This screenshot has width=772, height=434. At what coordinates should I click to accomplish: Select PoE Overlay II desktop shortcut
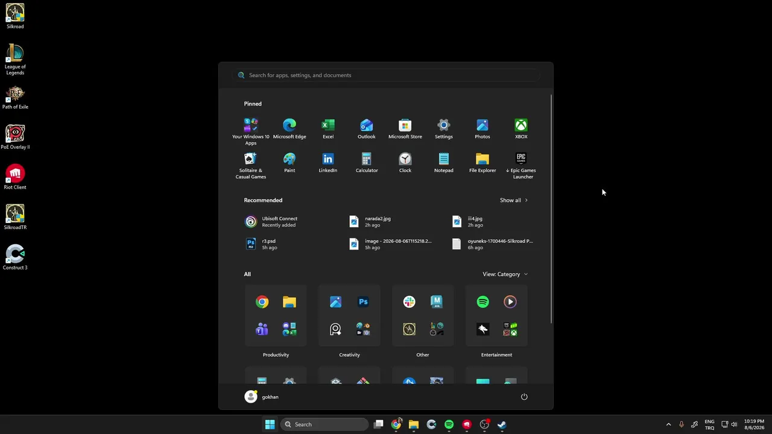(15, 137)
